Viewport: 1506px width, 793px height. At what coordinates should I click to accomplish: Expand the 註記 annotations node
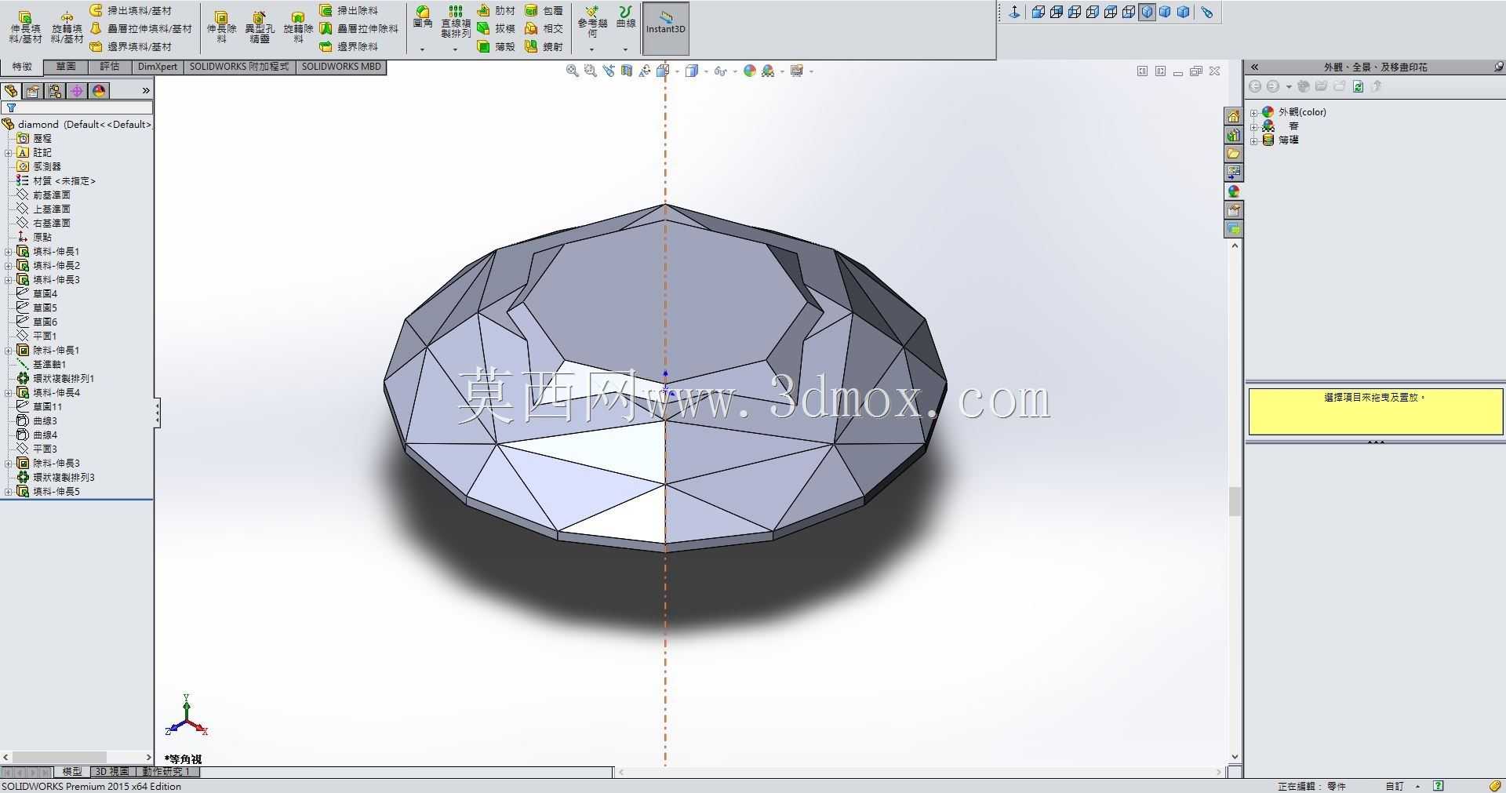point(8,153)
